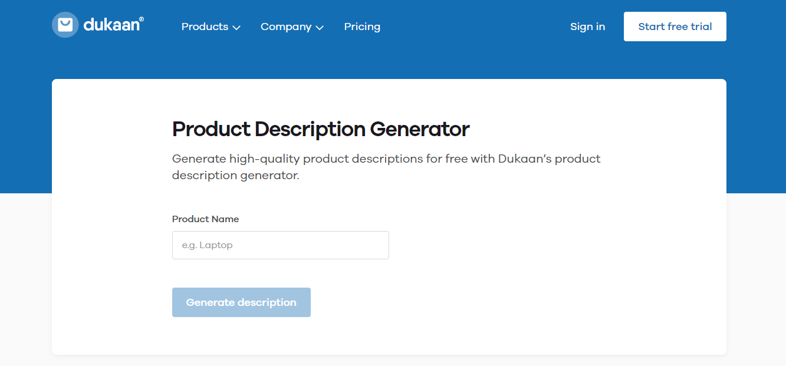Click the registered trademark symbol beside dukaan
Viewport: 786px width, 366px height.
click(142, 19)
